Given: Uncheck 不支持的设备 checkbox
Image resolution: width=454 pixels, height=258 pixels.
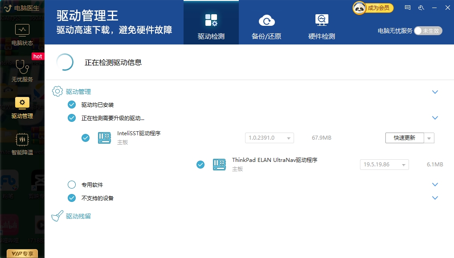Looking at the screenshot, I should pos(72,198).
